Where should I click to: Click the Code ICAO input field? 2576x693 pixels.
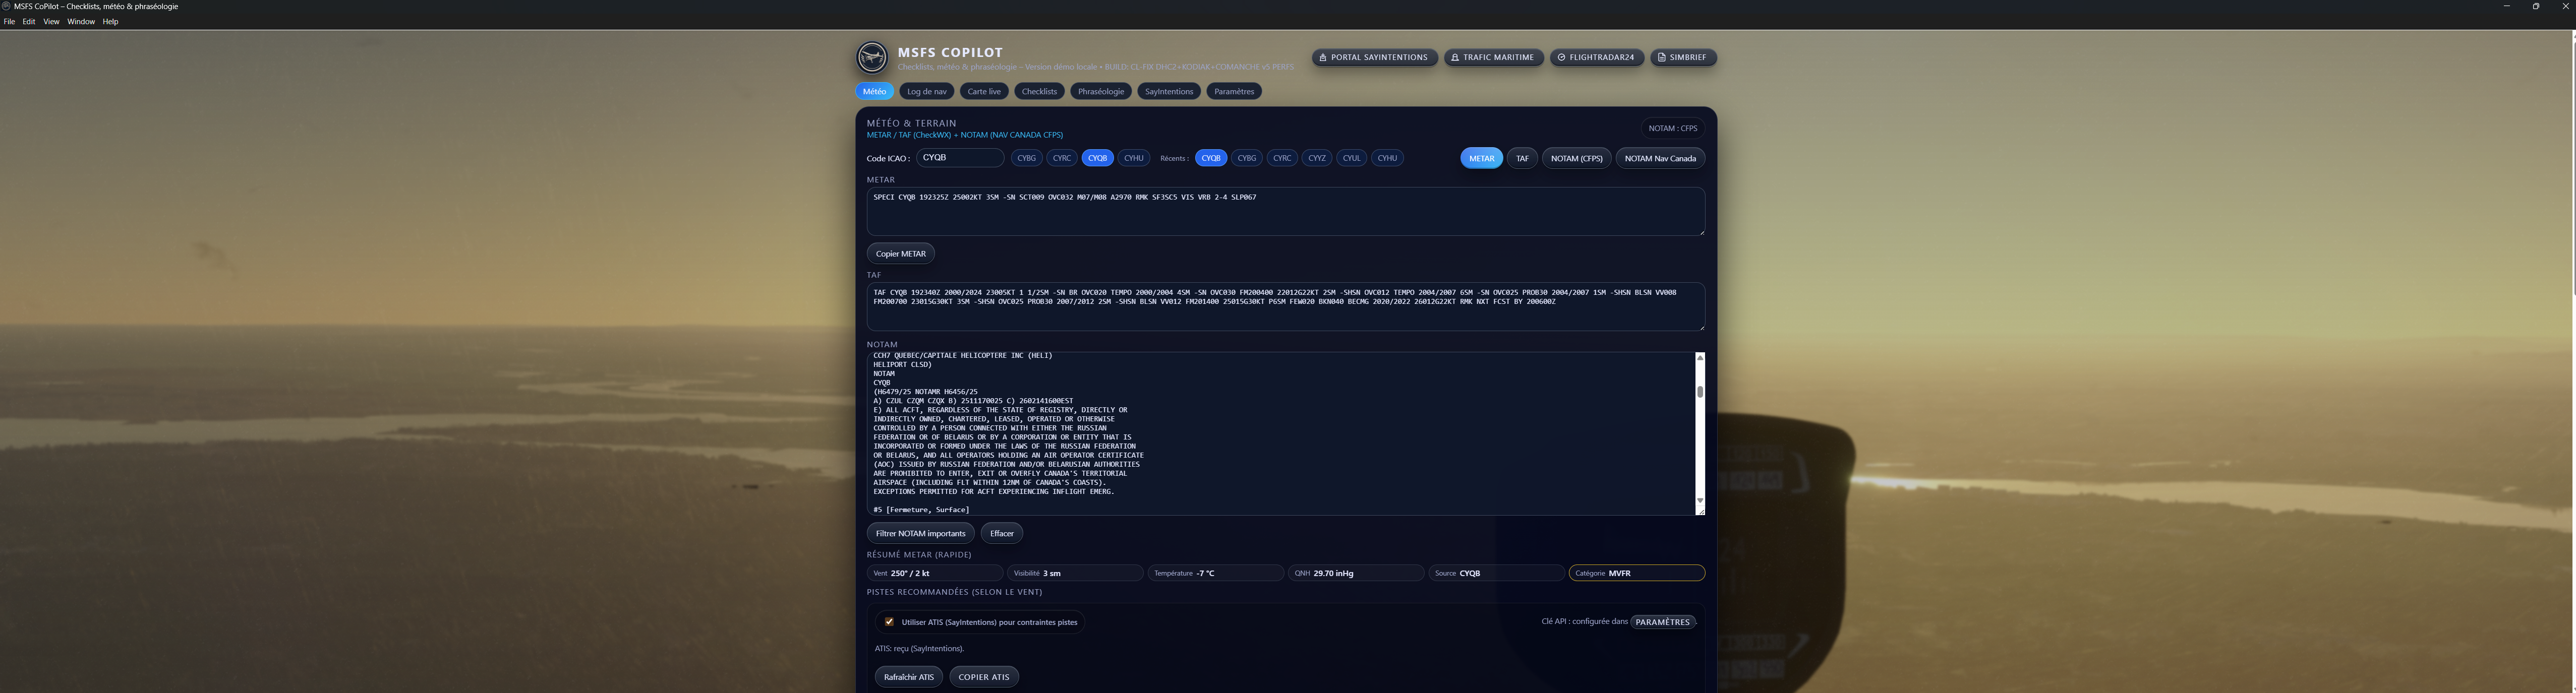tap(959, 158)
